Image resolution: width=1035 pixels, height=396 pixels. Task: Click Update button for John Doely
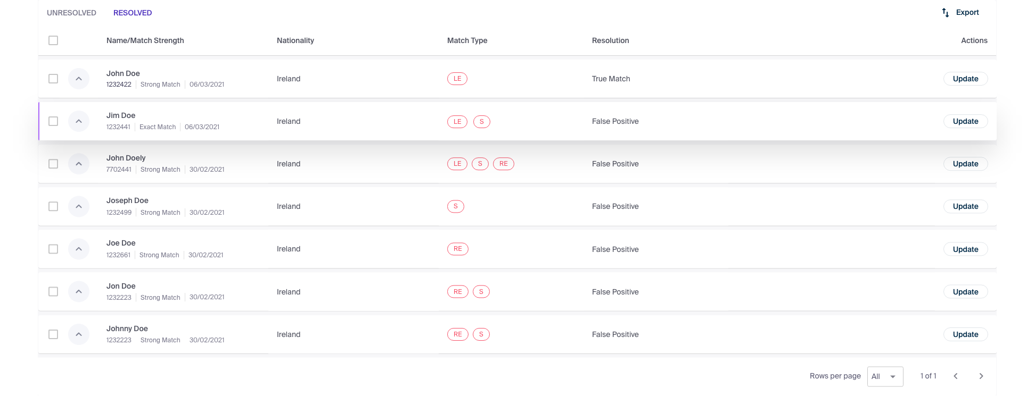[x=966, y=164]
